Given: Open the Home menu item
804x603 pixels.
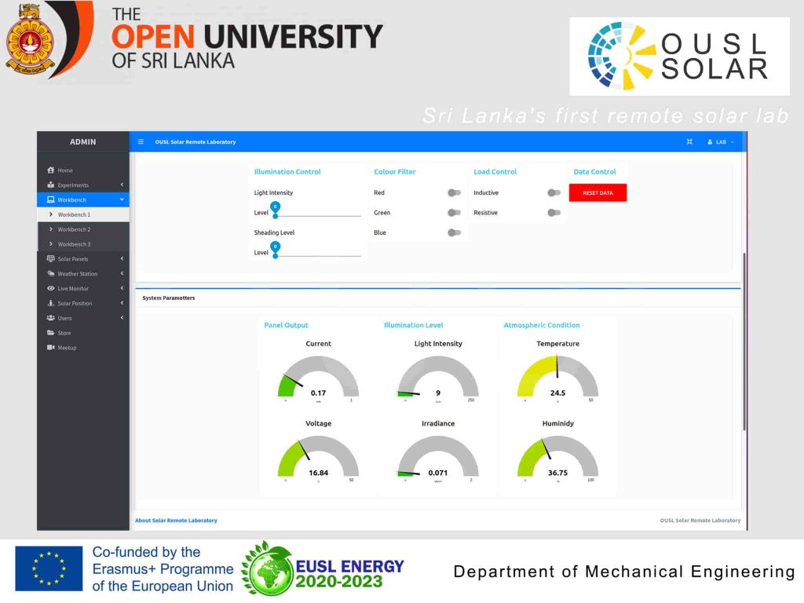Looking at the screenshot, I should 83,170.
